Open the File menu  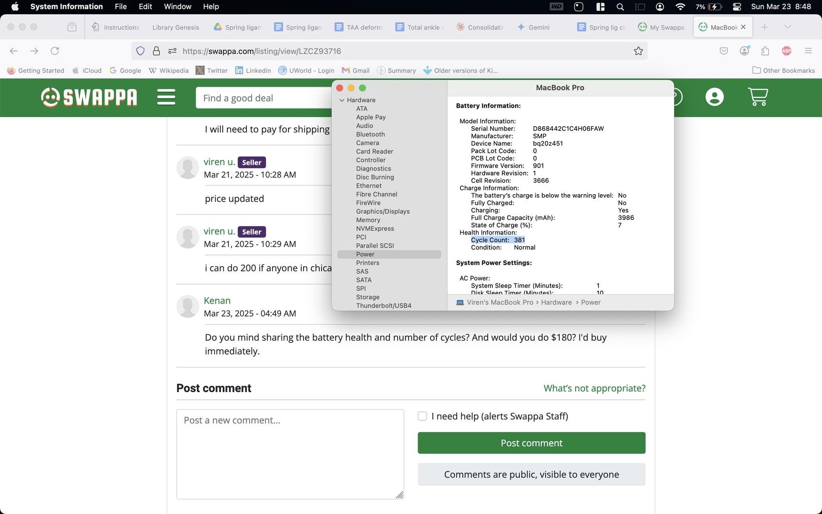click(x=121, y=7)
